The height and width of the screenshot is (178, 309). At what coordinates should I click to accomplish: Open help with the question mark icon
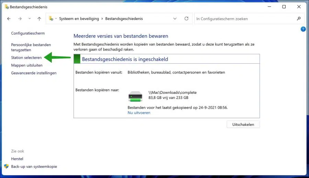303,29
